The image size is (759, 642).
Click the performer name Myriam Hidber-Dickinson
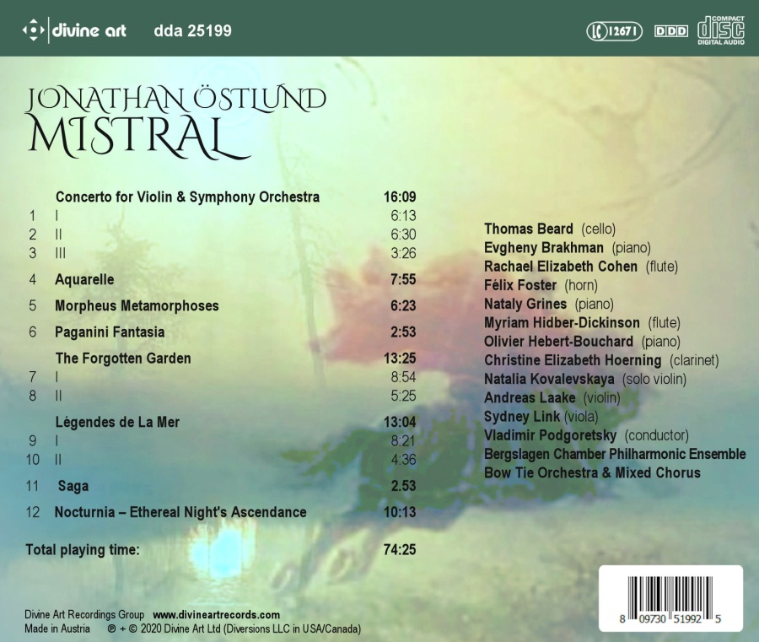coord(562,323)
